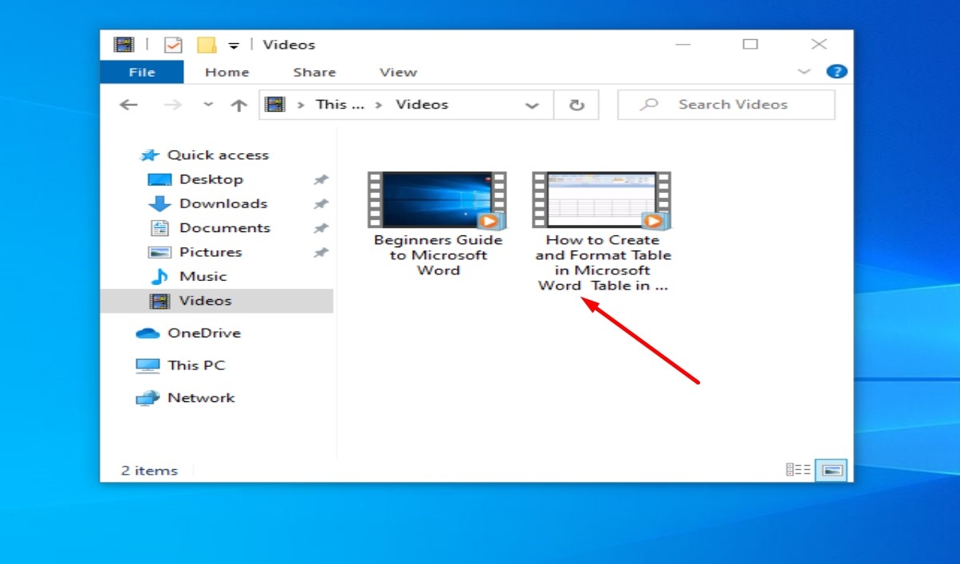Open the File ribbon tab
The image size is (960, 564).
click(x=142, y=72)
